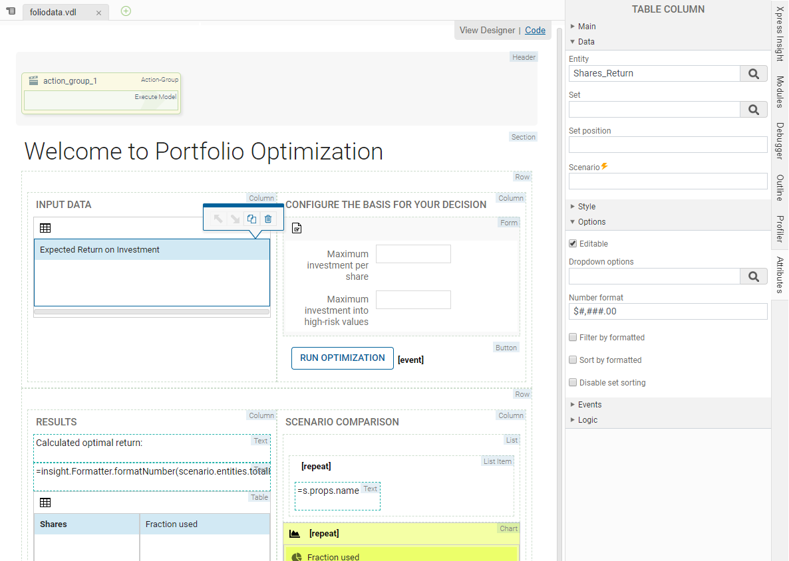Tick the Sort by formatted checkbox

click(x=573, y=360)
